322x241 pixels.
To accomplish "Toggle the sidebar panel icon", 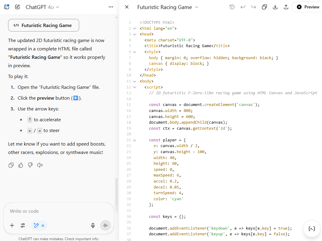I will [x=7, y=7].
